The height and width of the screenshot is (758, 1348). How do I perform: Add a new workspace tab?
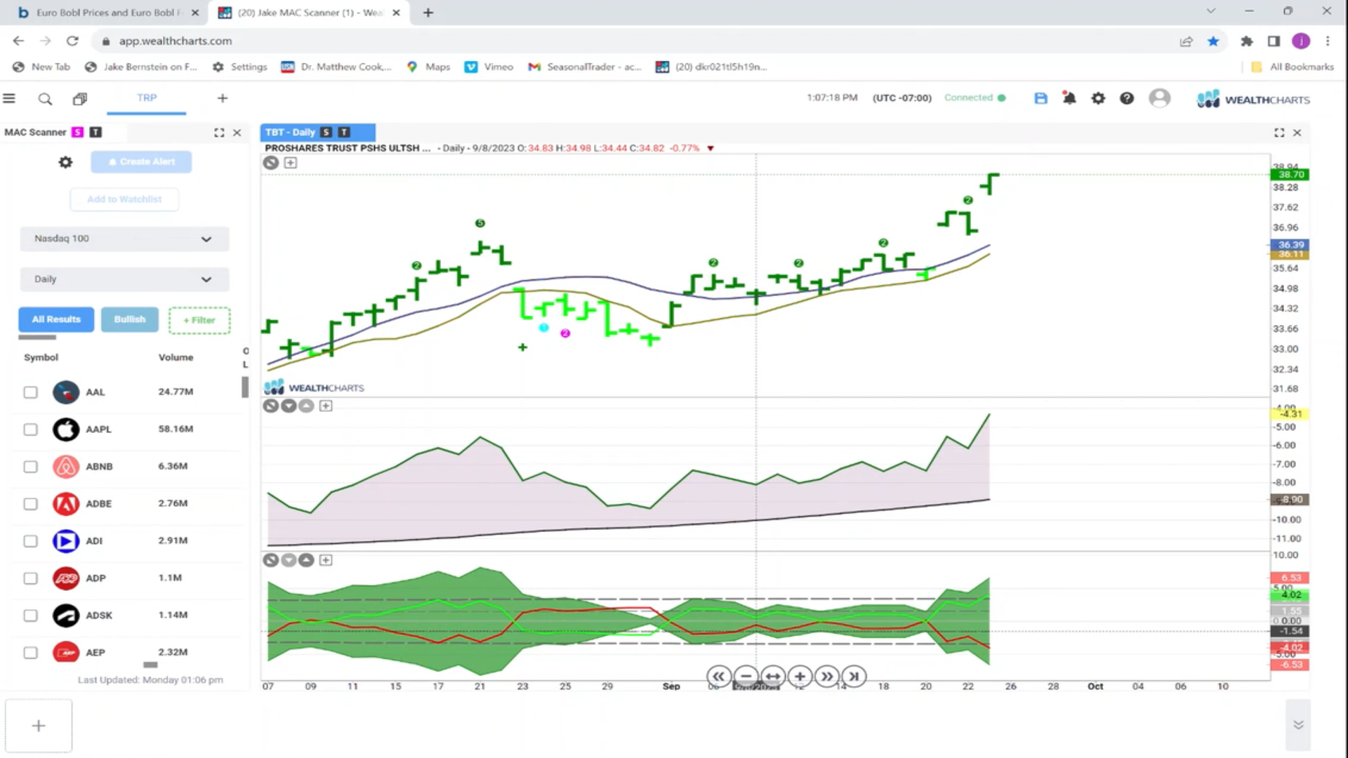(223, 98)
